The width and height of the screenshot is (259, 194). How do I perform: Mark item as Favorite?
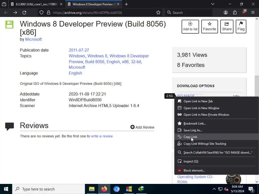[x=210, y=27]
